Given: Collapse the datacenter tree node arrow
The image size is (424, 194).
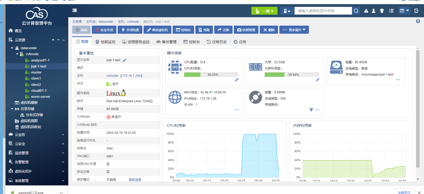Looking at the screenshot, I should [x=12, y=48].
